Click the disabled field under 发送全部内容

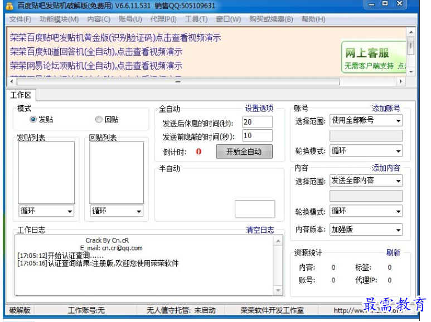(x=366, y=196)
